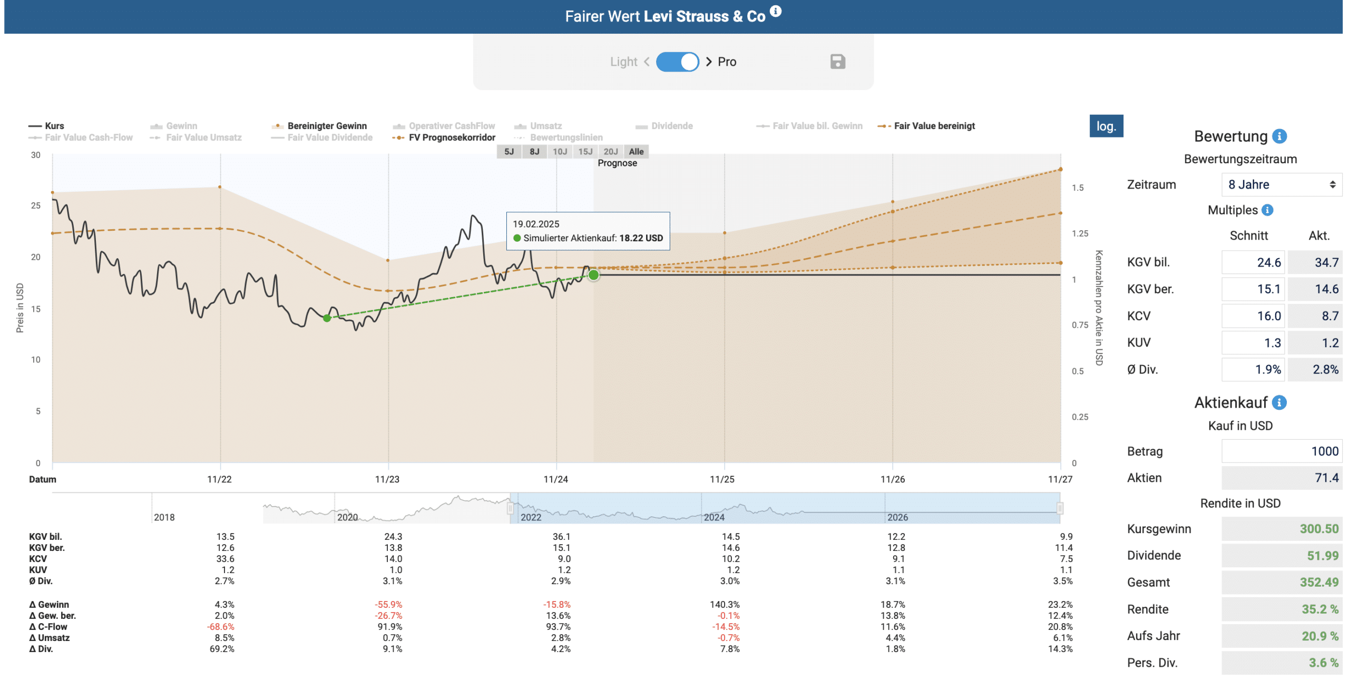This screenshot has width=1349, height=680.
Task: Click the log. scale button
Action: click(1106, 126)
